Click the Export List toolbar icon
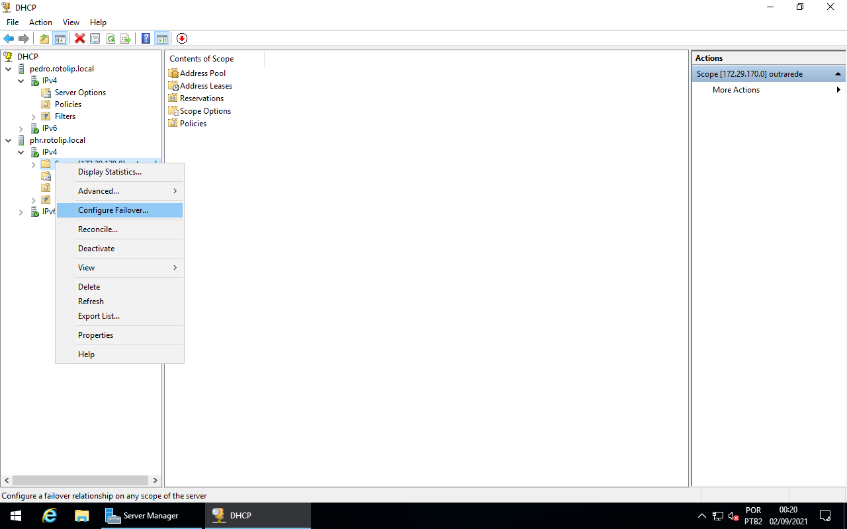Viewport: 847px width, 529px height. point(124,38)
